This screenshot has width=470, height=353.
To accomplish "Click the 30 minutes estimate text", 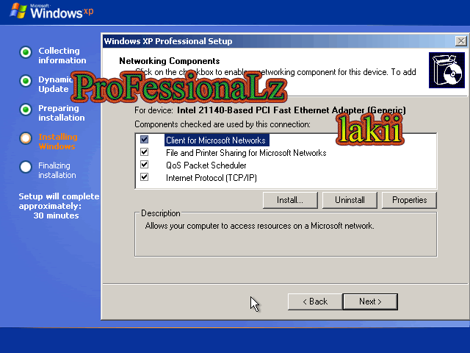I will point(56,215).
